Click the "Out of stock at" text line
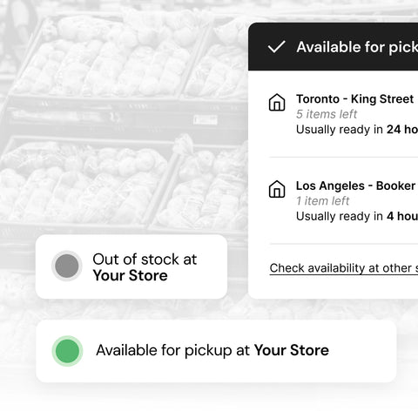 click(x=145, y=260)
